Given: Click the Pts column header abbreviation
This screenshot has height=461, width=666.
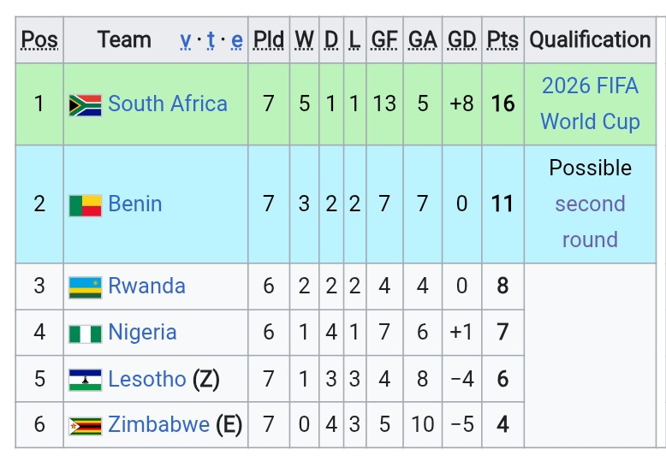Looking at the screenshot, I should [502, 40].
